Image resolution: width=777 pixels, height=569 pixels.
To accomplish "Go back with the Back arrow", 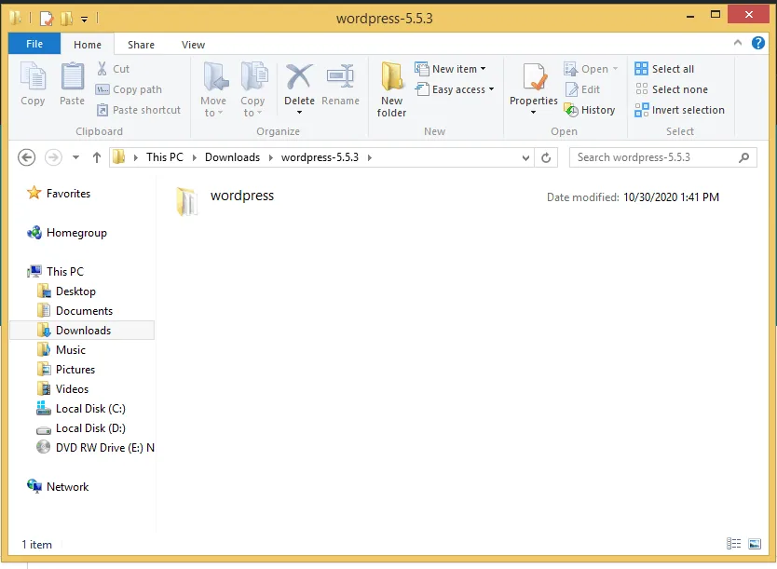I will [x=27, y=157].
